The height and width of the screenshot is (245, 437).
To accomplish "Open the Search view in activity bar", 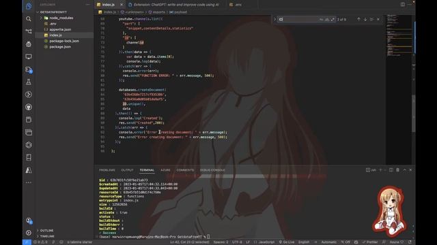I will (x=29, y=19).
